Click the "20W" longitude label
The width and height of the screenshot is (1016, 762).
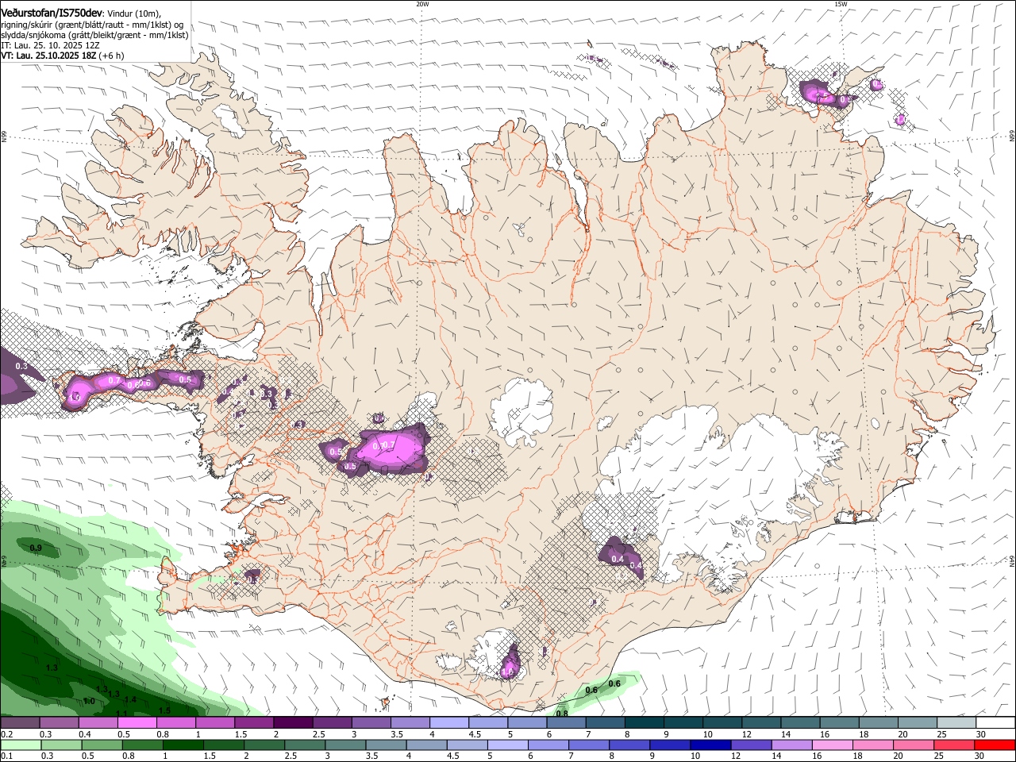(x=422, y=4)
